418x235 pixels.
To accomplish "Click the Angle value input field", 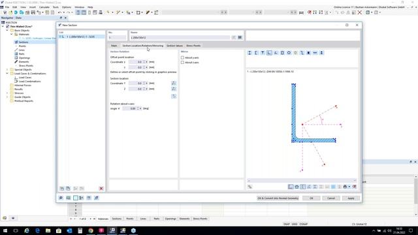I will pos(130,108).
